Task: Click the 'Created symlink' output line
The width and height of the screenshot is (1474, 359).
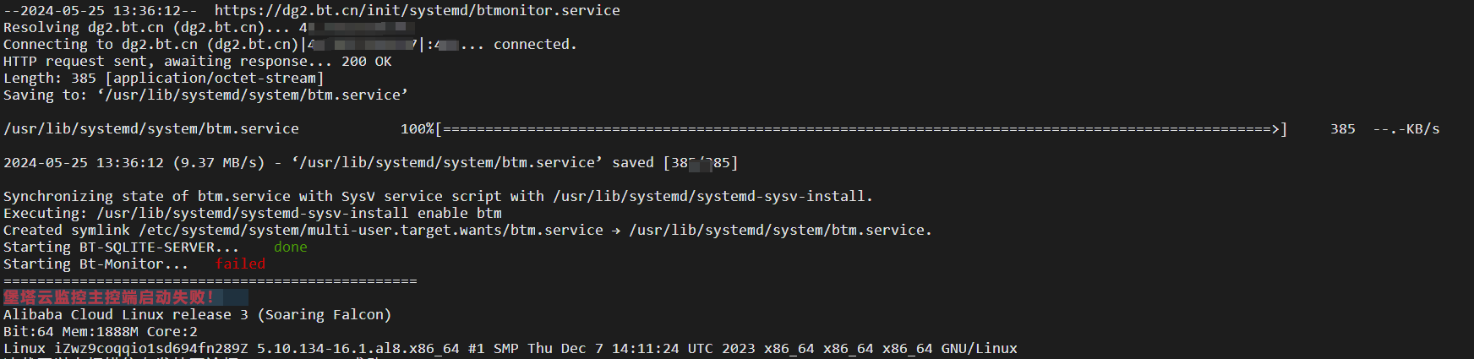Action: [467, 230]
